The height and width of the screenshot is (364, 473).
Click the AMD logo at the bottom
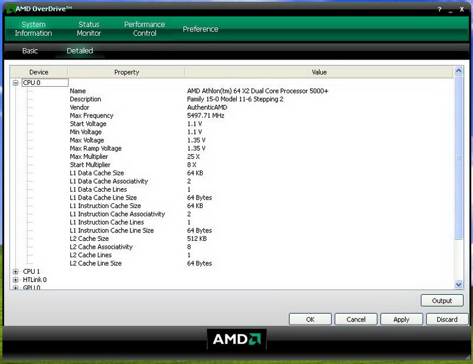237,339
